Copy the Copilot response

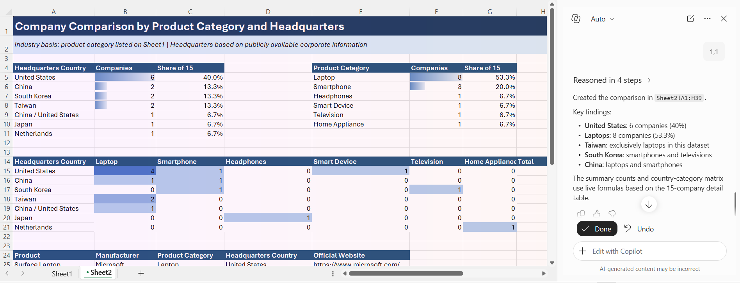[x=581, y=214]
